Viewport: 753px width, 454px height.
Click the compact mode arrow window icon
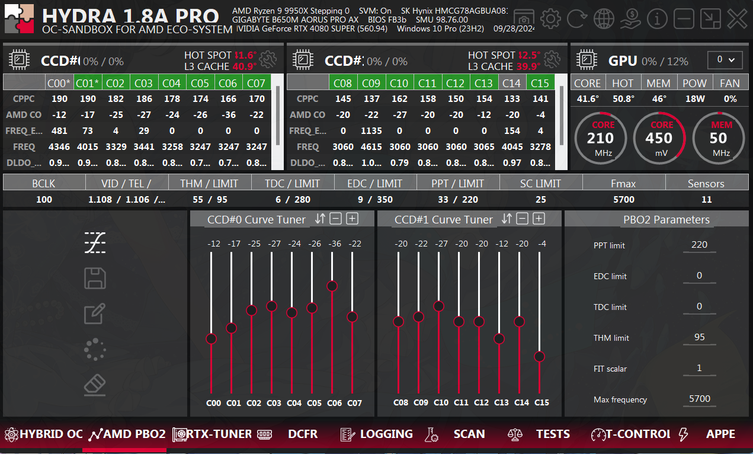(x=710, y=19)
